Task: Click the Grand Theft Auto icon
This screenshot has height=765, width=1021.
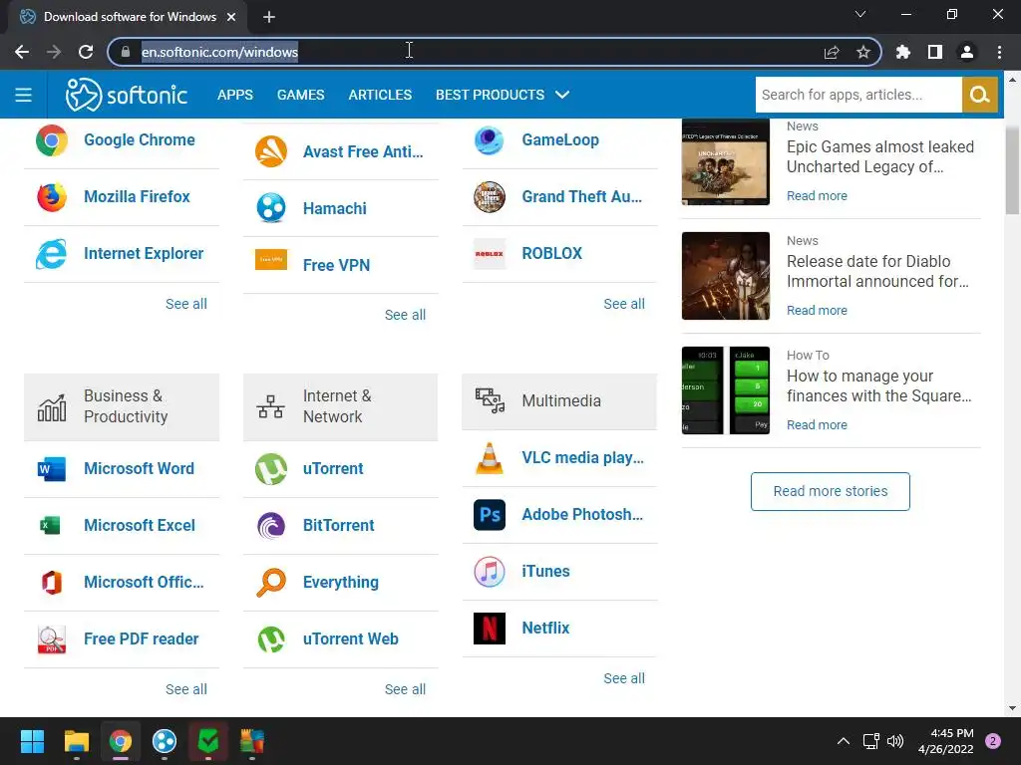Action: (x=489, y=197)
